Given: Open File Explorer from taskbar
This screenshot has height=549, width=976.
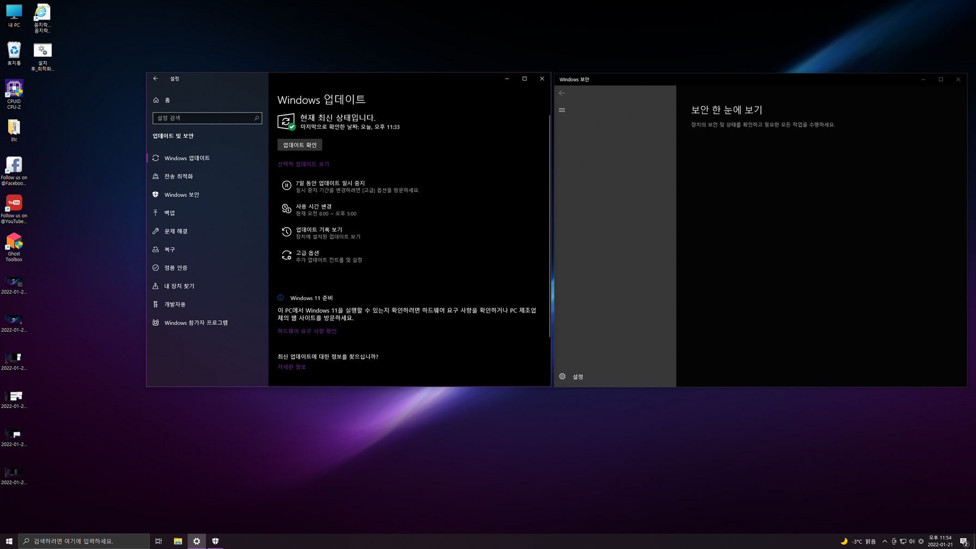Looking at the screenshot, I should pyautogui.click(x=178, y=541).
